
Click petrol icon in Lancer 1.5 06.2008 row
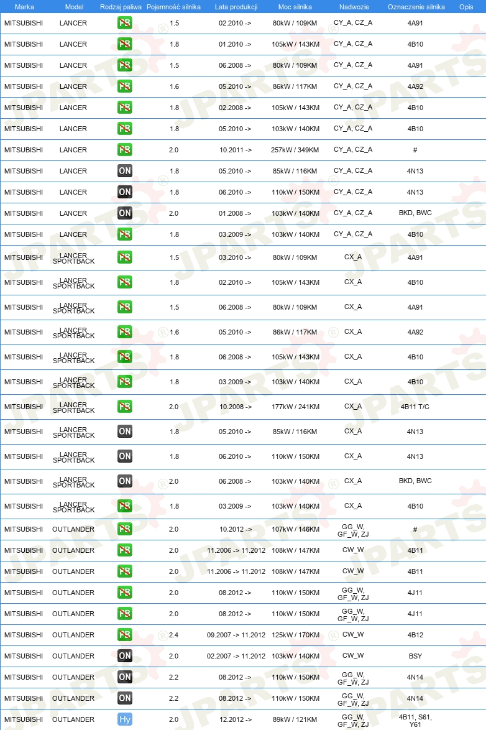tap(124, 65)
